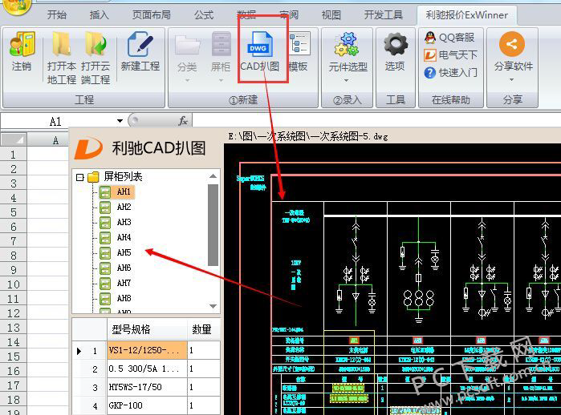The height and width of the screenshot is (415, 561).
Task: Create new project with 新建工程
Action: [x=140, y=52]
